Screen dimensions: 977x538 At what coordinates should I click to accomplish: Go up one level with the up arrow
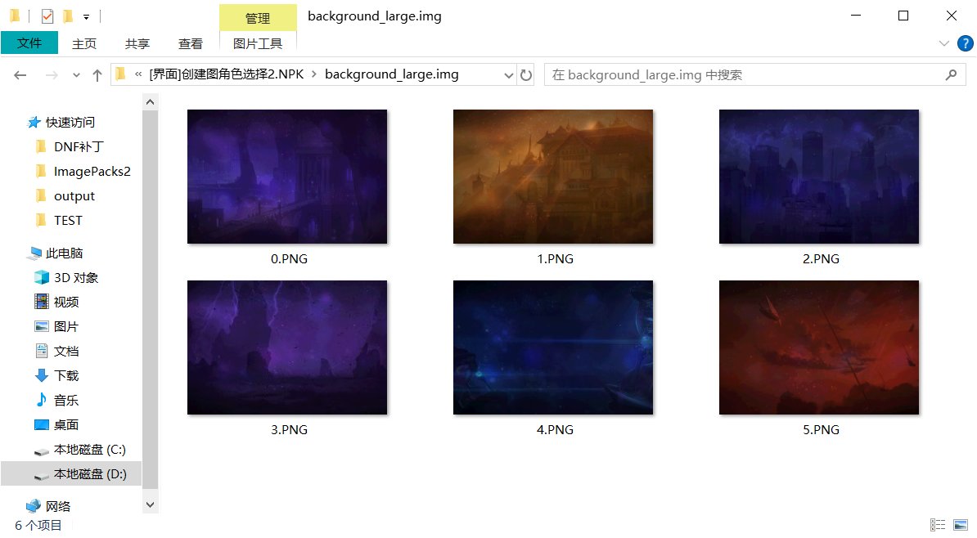coord(97,75)
